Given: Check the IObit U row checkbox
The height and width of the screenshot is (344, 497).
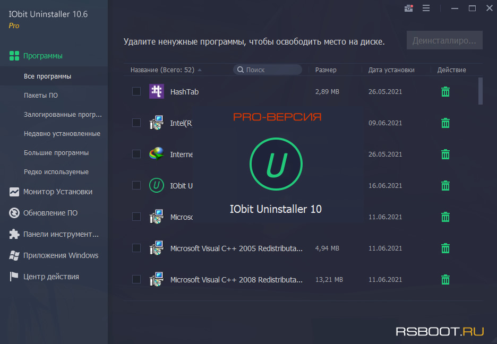Looking at the screenshot, I should pyautogui.click(x=136, y=185).
